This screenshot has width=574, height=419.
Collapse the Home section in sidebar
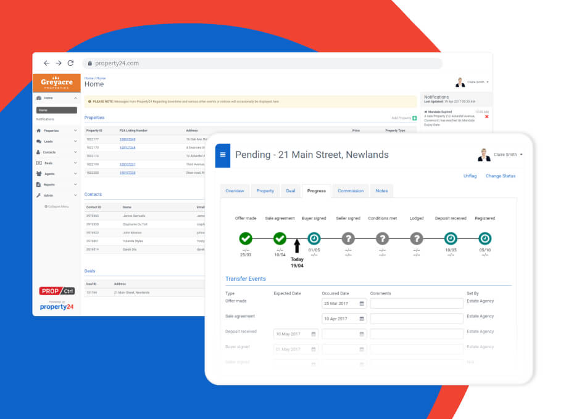tap(75, 98)
